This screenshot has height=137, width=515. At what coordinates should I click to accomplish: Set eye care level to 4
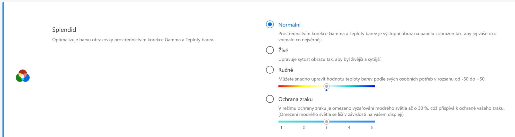349,122
